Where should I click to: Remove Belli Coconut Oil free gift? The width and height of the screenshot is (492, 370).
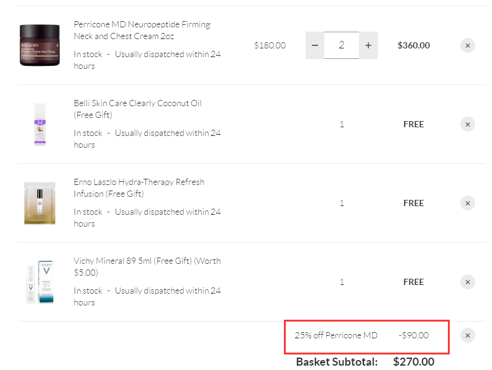tap(468, 124)
